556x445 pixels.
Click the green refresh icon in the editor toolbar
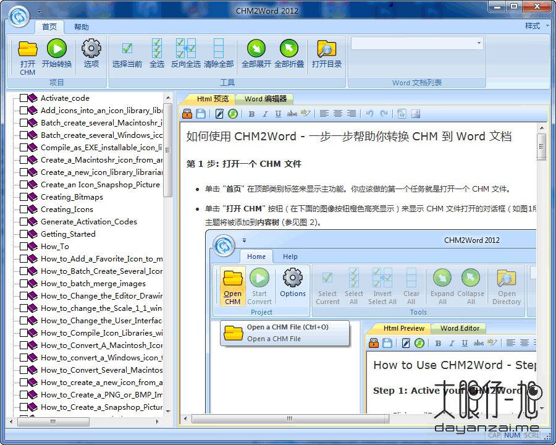[233, 114]
